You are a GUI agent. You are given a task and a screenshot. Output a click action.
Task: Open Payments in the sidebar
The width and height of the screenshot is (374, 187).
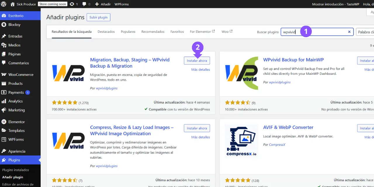20,92
